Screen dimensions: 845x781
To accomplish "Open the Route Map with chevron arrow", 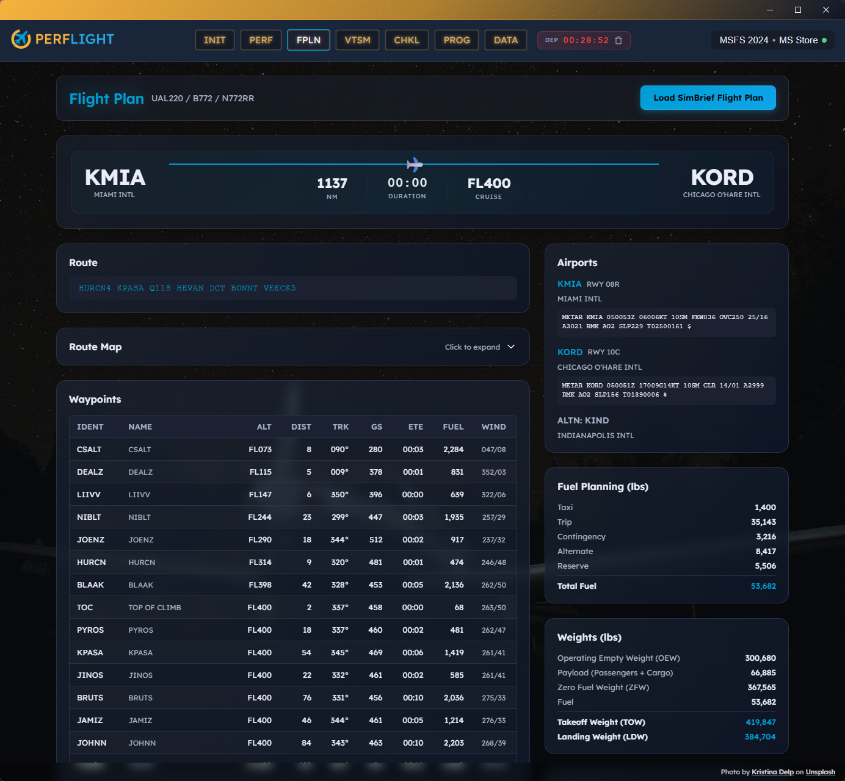I will [x=510, y=347].
